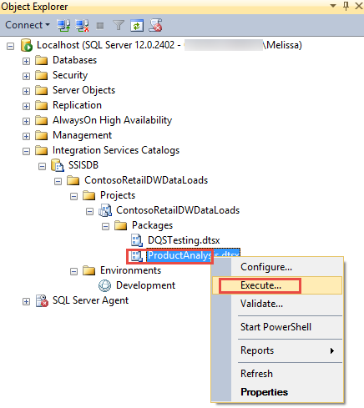The image size is (364, 408).
Task: Close the Object Explorer panel
Action: 359,6
